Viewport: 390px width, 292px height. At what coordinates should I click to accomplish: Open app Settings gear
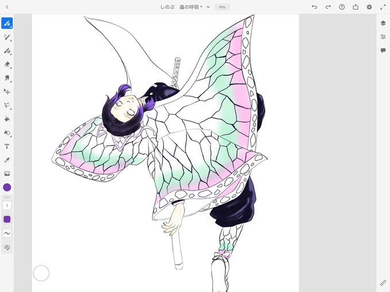tap(369, 7)
